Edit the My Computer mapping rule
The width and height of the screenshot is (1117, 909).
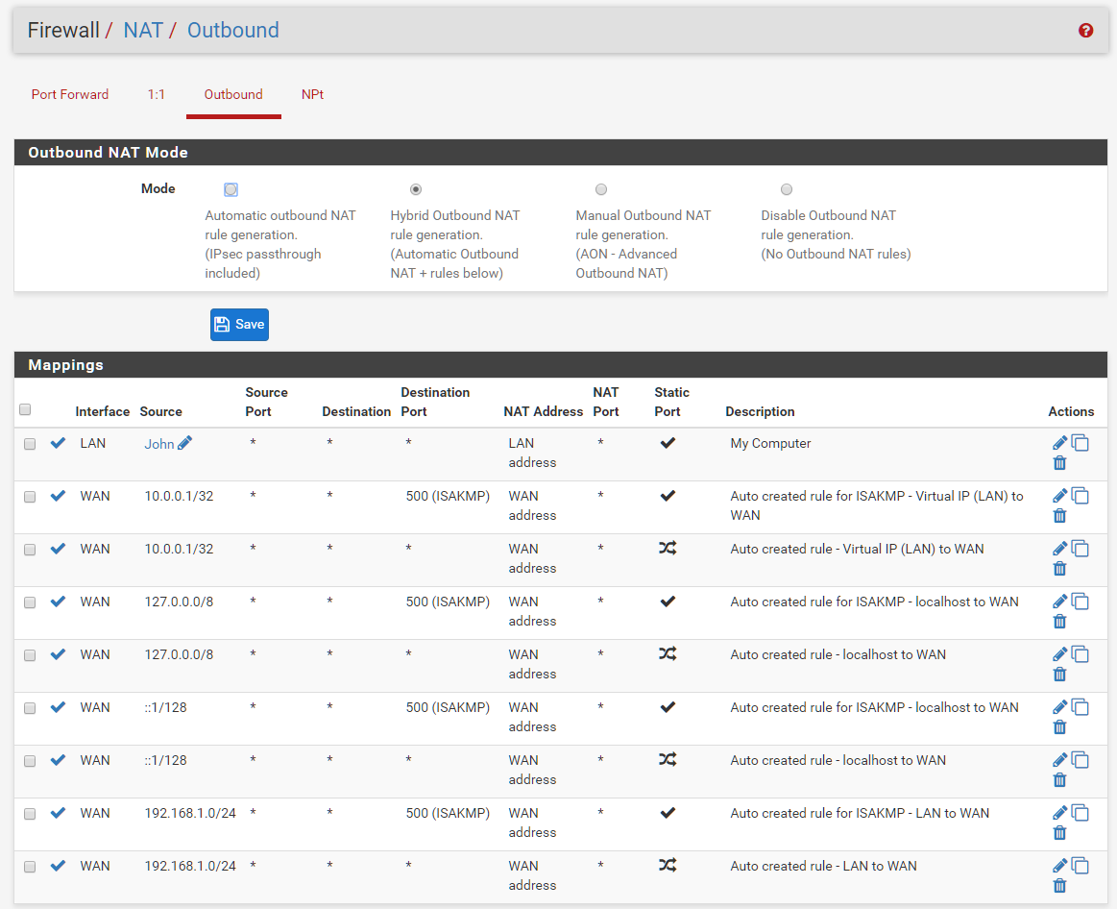[x=1059, y=443]
